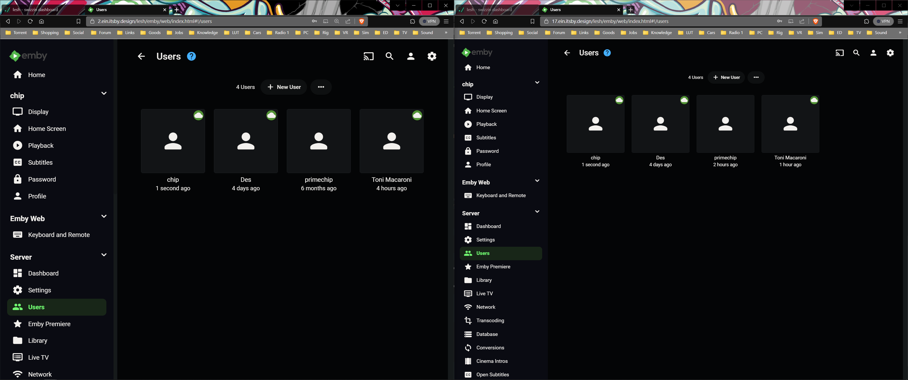The width and height of the screenshot is (908, 380).
Task: Open Brave Shields icon in right browser
Action: 815,21
